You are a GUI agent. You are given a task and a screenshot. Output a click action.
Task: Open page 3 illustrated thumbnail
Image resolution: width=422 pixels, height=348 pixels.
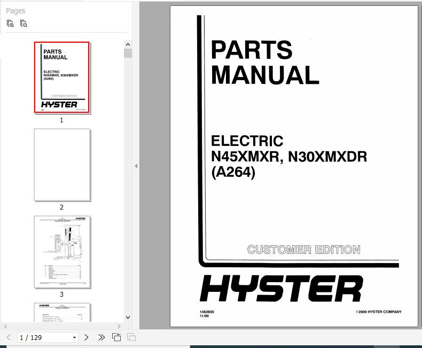(x=62, y=252)
